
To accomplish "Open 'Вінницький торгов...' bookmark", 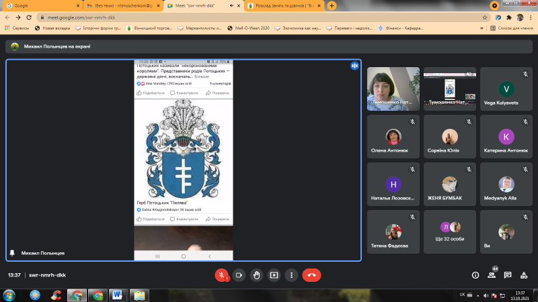I will click(149, 28).
